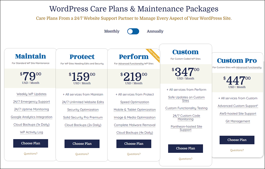Click Choose Plan under the Perform package
This screenshot has width=265, height=169.
coord(134,144)
